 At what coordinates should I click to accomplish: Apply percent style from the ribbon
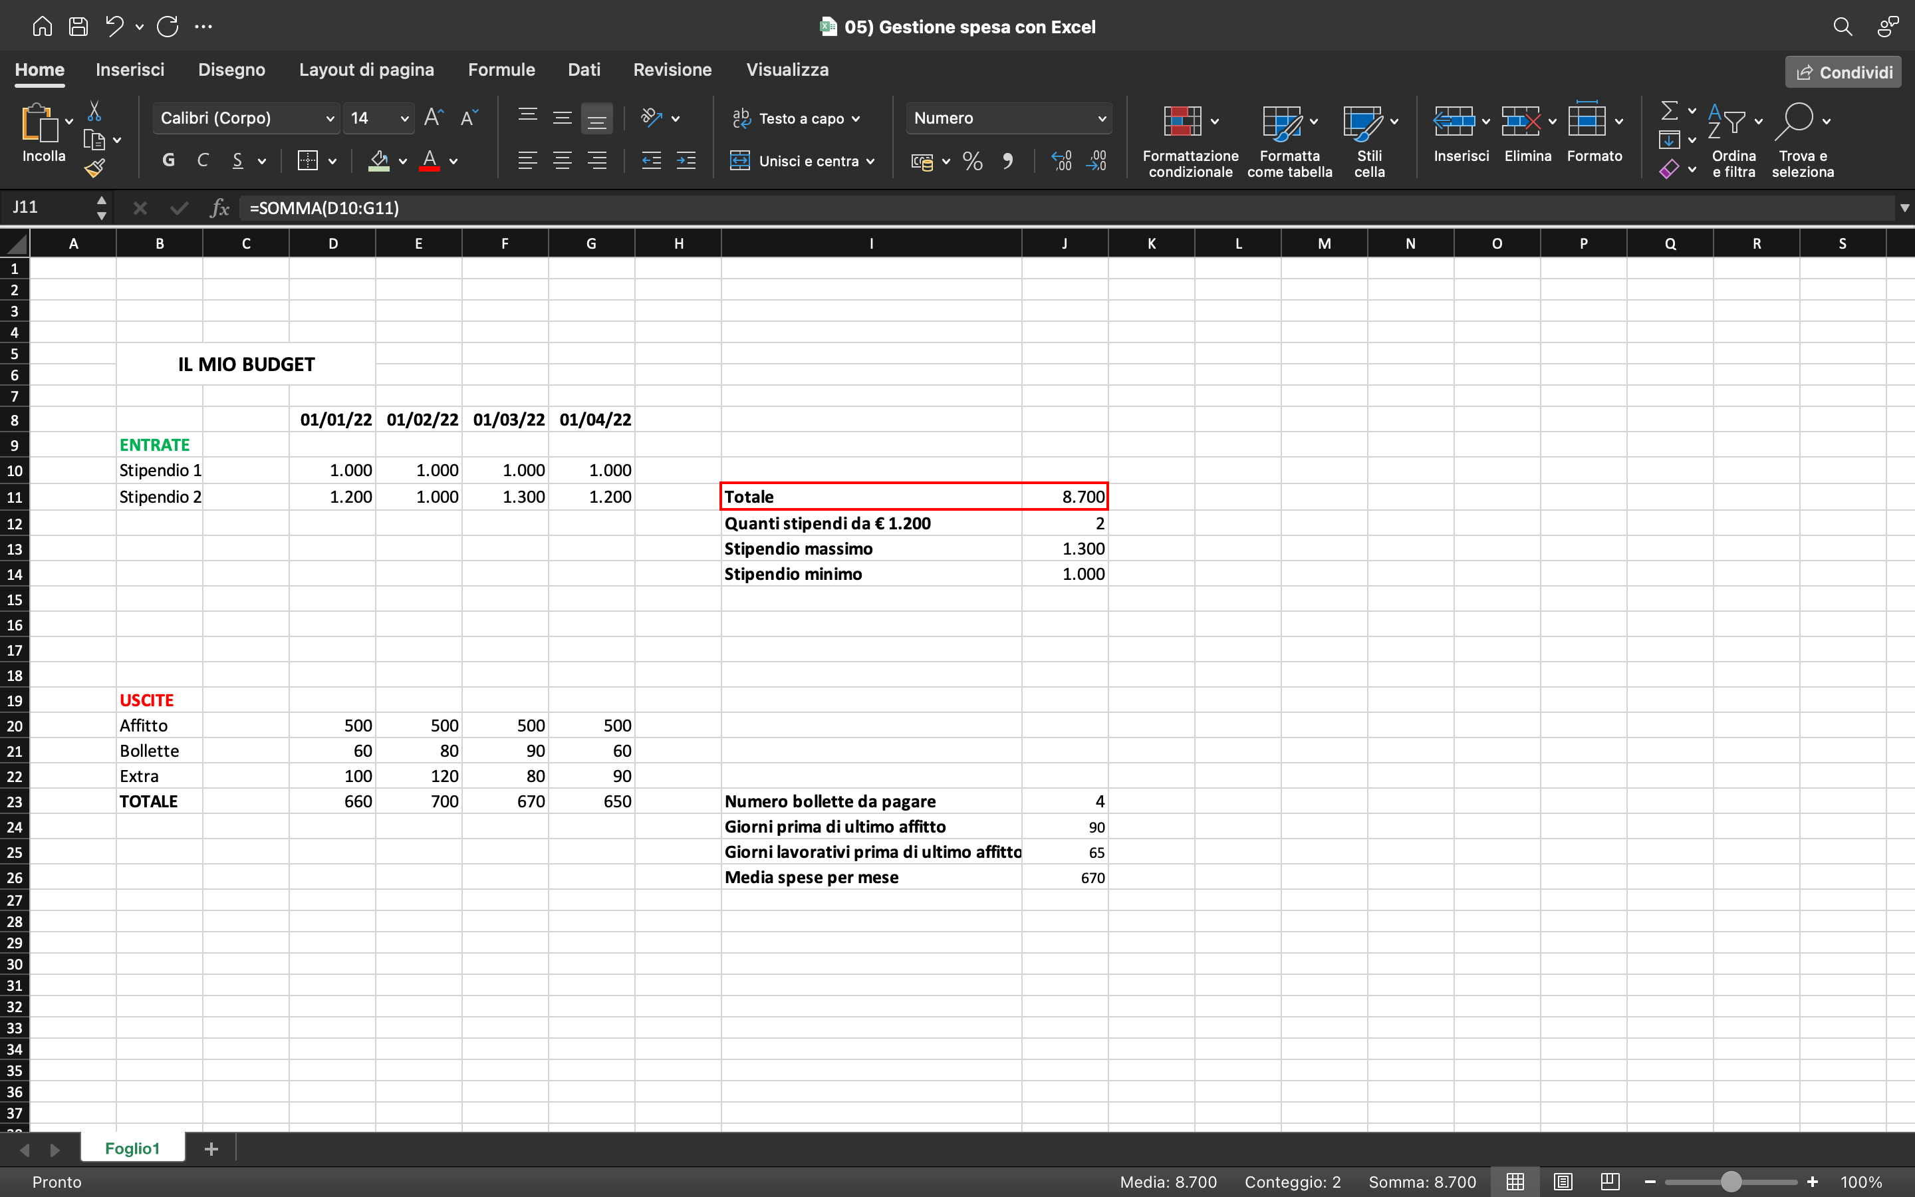pyautogui.click(x=971, y=161)
